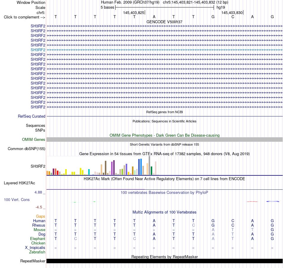Click the tallest gray bar in GTEx chart
The height and width of the screenshot is (268, 283).
tap(149, 166)
